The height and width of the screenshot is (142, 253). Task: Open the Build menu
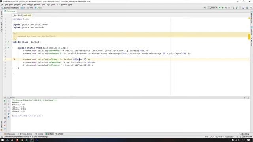point(43,4)
